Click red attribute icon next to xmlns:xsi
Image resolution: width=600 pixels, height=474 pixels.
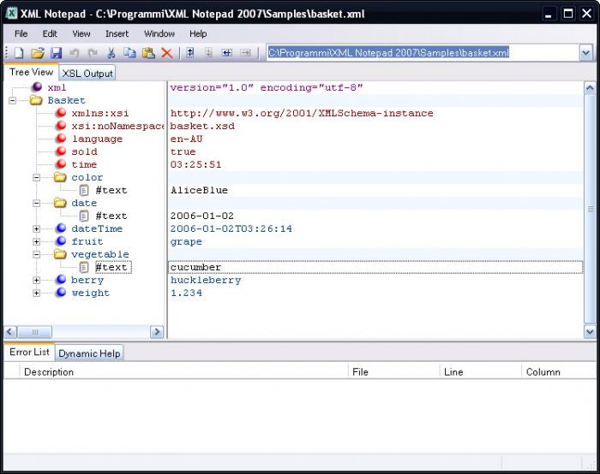(x=61, y=113)
